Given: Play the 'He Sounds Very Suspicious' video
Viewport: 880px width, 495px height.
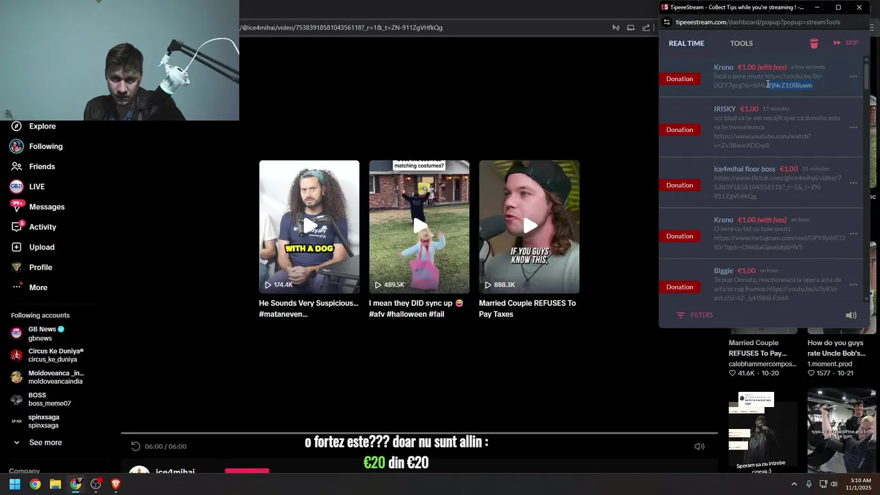Looking at the screenshot, I should (309, 227).
